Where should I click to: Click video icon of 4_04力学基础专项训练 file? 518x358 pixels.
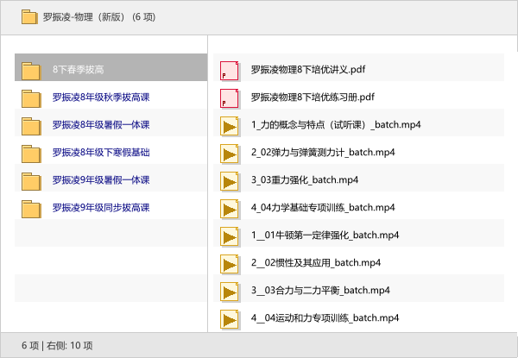[x=230, y=208]
